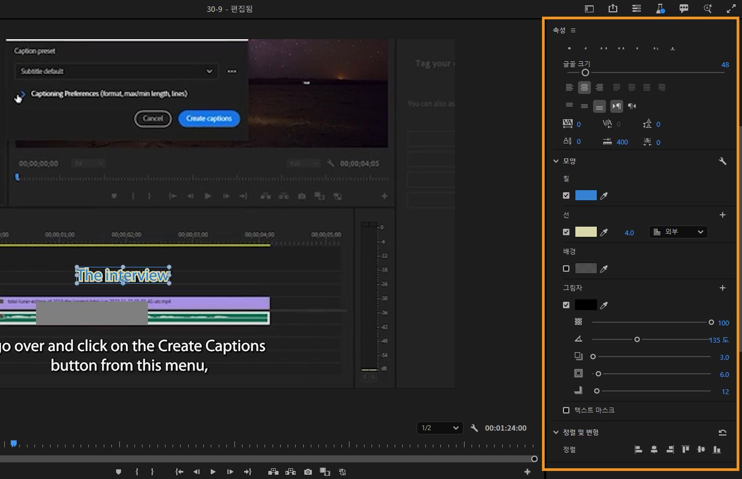This screenshot has height=479, width=742.
Task: Center align the text paragraph
Action: (584, 88)
